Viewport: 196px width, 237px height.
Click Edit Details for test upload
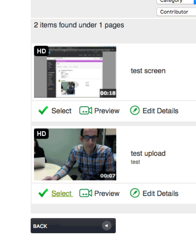coord(160,193)
